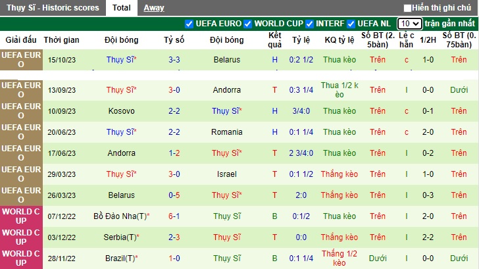This screenshot has width=479, height=269.
Task: Open the Belarus team link in 15/10/23 row
Action: point(227,59)
